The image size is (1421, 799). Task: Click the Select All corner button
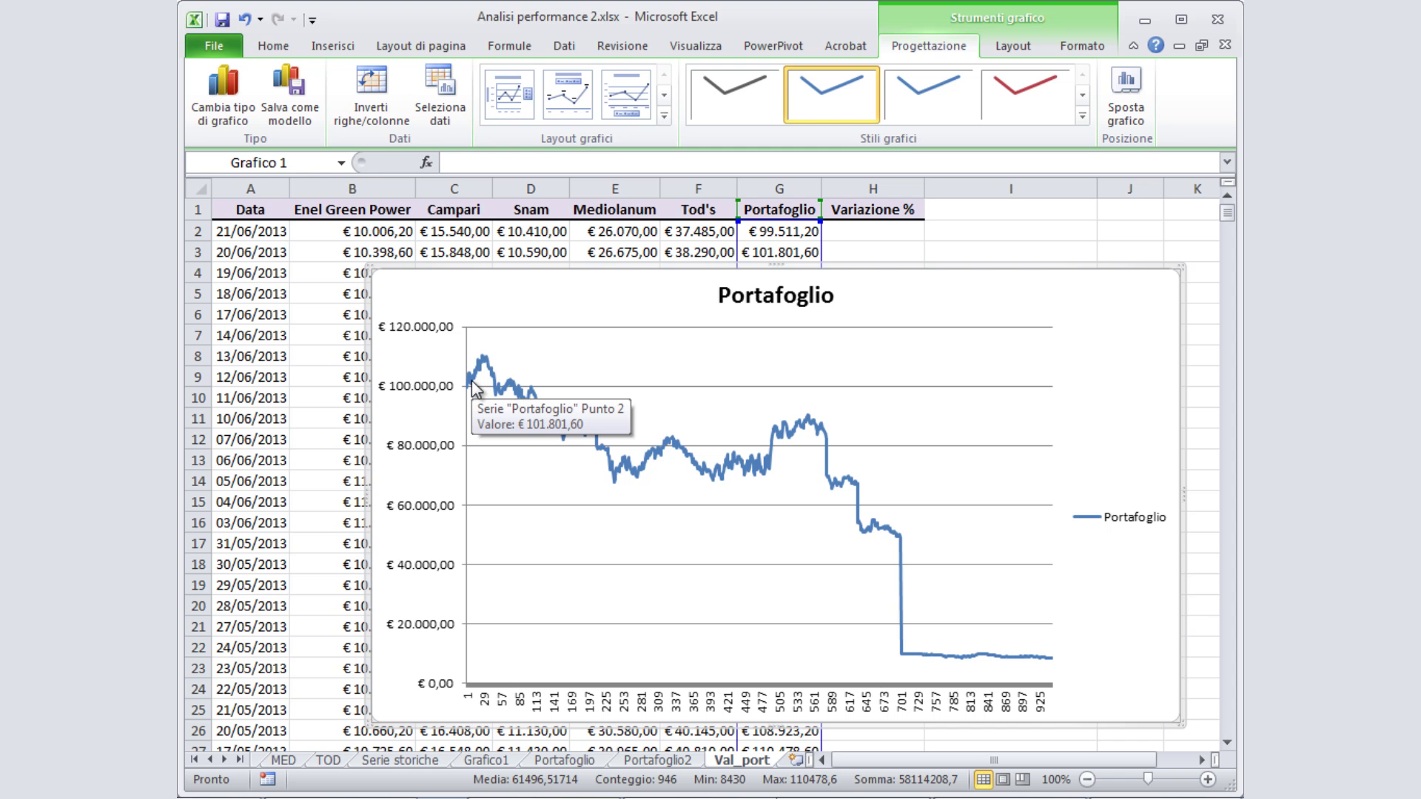199,189
